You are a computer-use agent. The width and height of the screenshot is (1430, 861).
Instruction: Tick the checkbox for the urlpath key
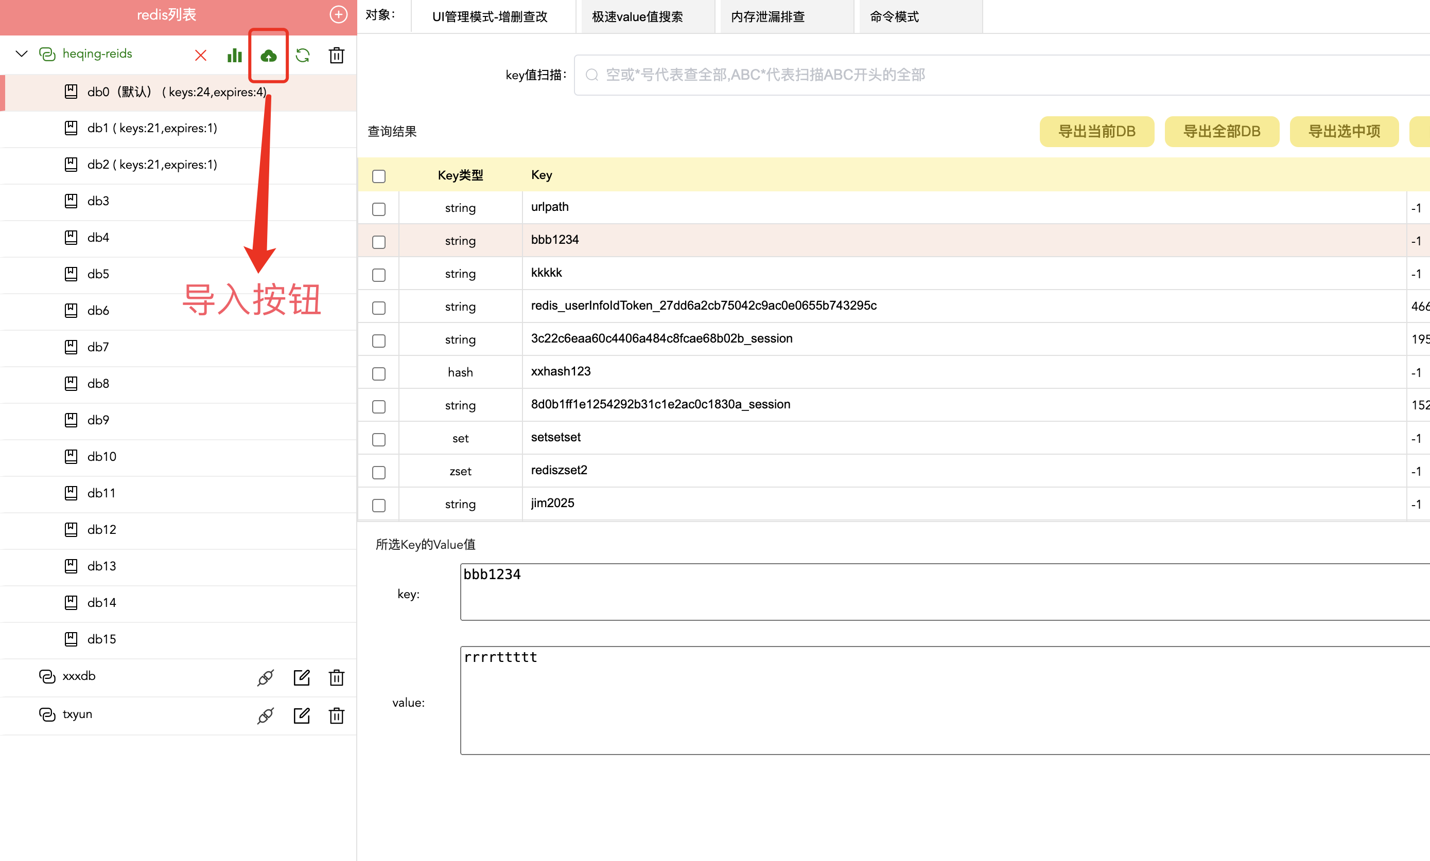click(378, 209)
